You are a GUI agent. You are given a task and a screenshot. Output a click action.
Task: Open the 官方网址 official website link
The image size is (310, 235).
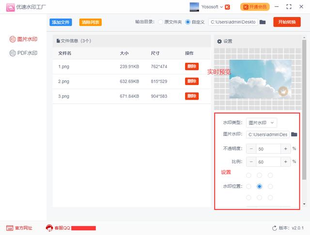click(x=24, y=228)
